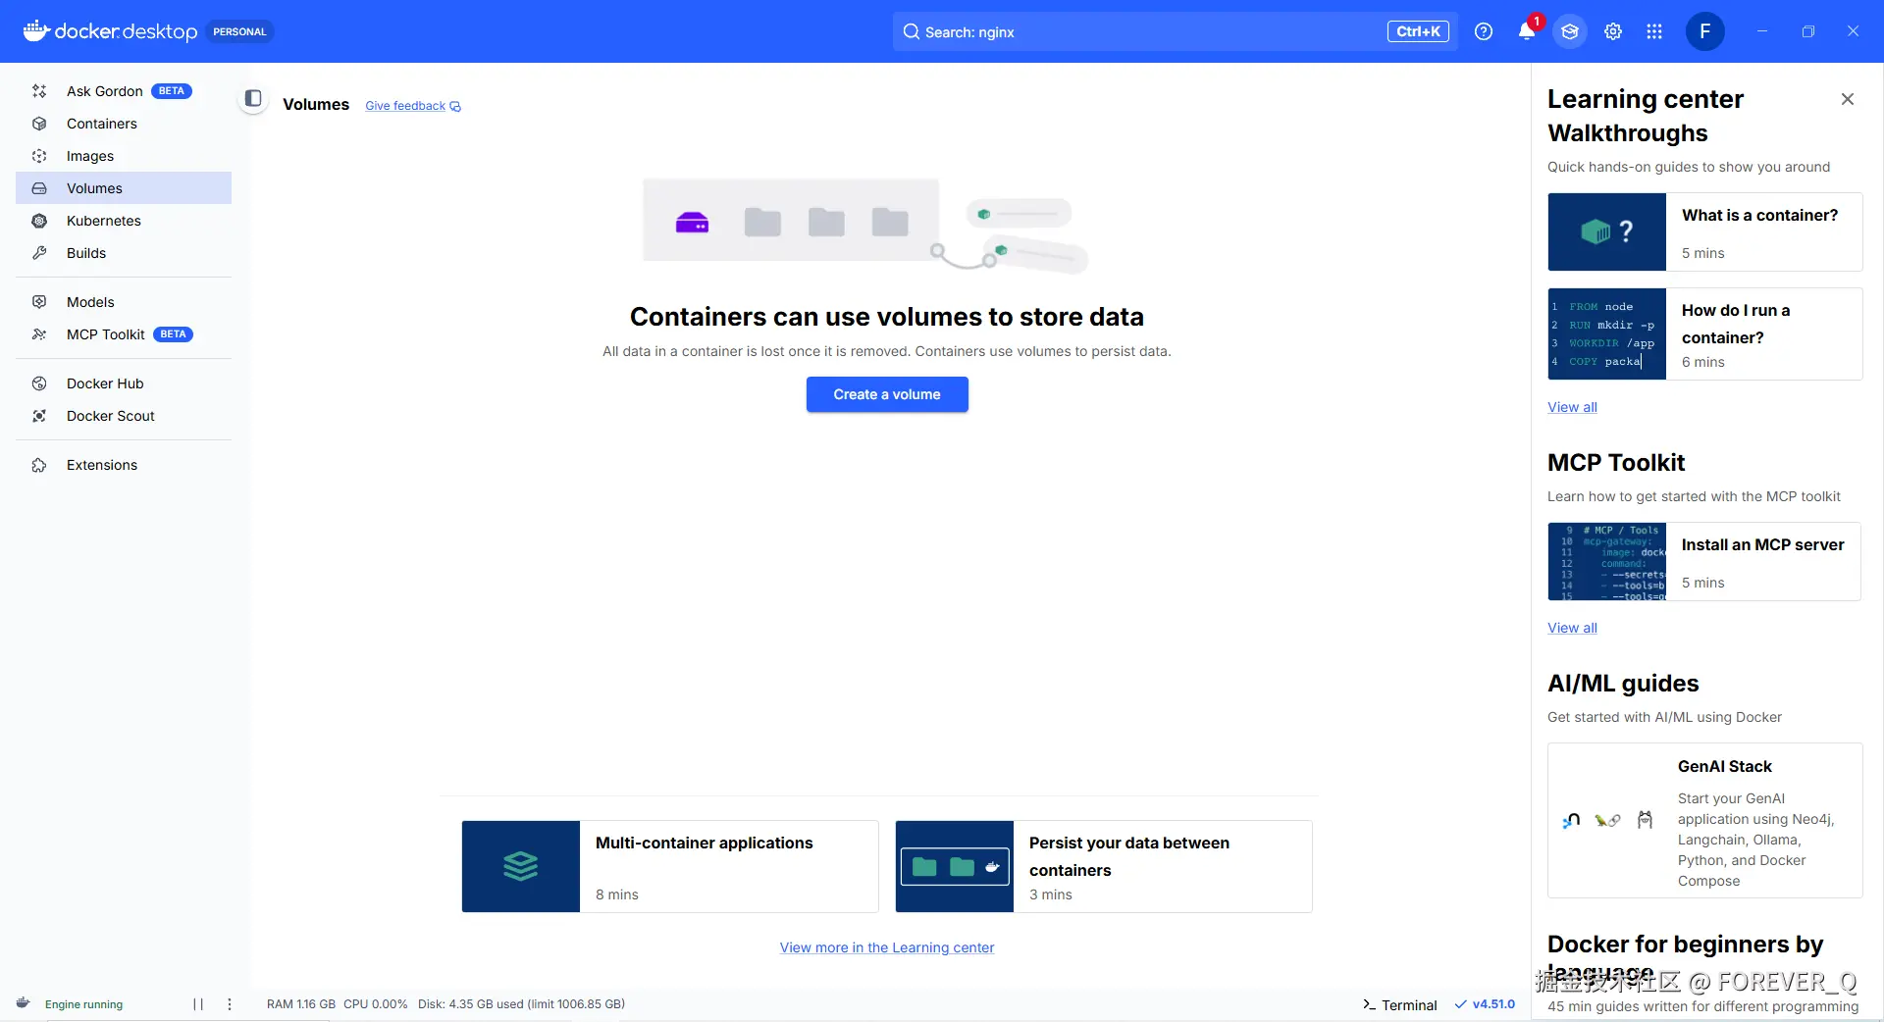The image size is (1884, 1022).
Task: Open the Terminal from status bar
Action: tap(1400, 1005)
